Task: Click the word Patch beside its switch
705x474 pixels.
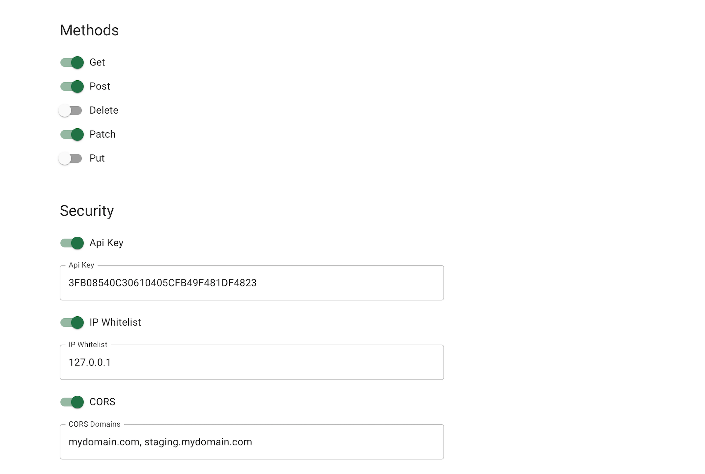Action: [x=103, y=134]
